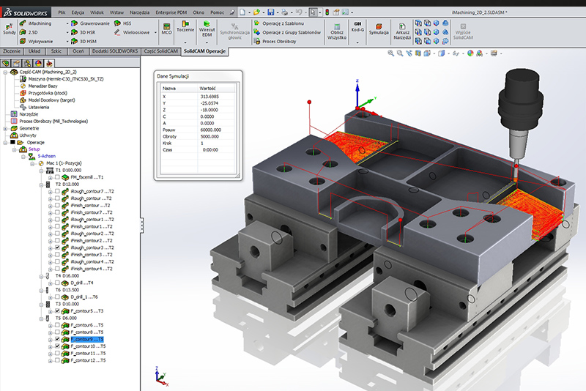Open the Toczenie turning tool
The height and width of the screenshot is (391, 586).
(185, 27)
